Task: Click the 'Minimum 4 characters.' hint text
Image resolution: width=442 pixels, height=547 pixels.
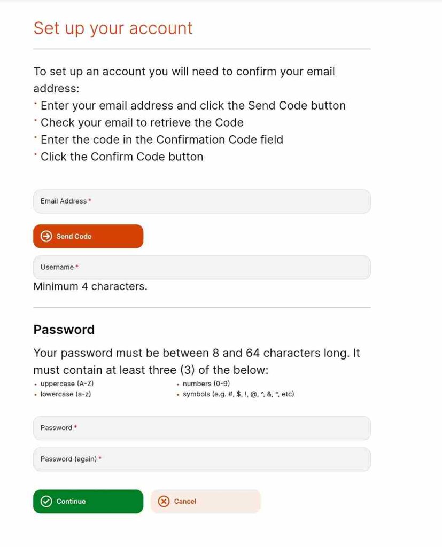Action: pos(90,286)
